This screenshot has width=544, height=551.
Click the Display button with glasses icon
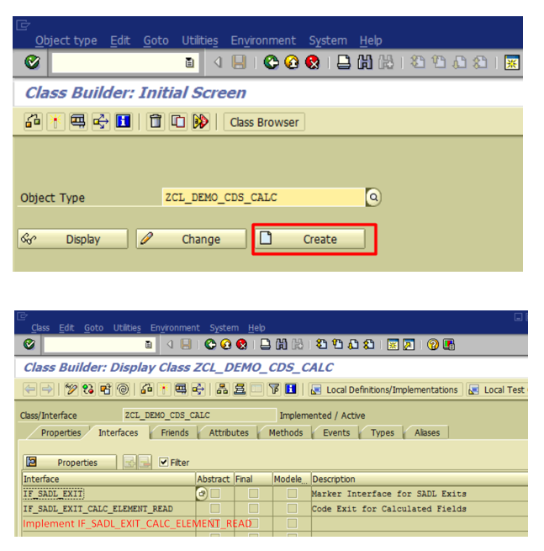(72, 239)
